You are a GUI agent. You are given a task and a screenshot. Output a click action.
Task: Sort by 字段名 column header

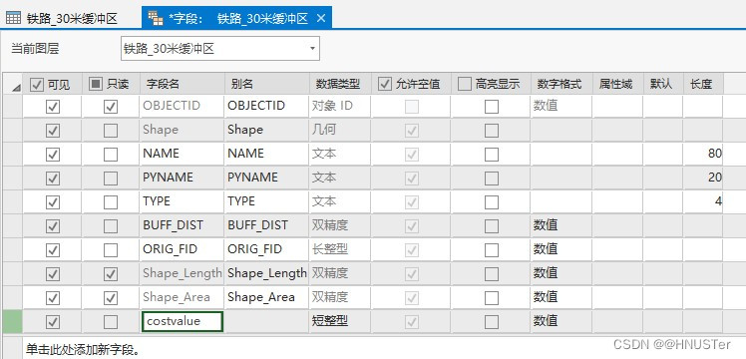[x=183, y=84]
